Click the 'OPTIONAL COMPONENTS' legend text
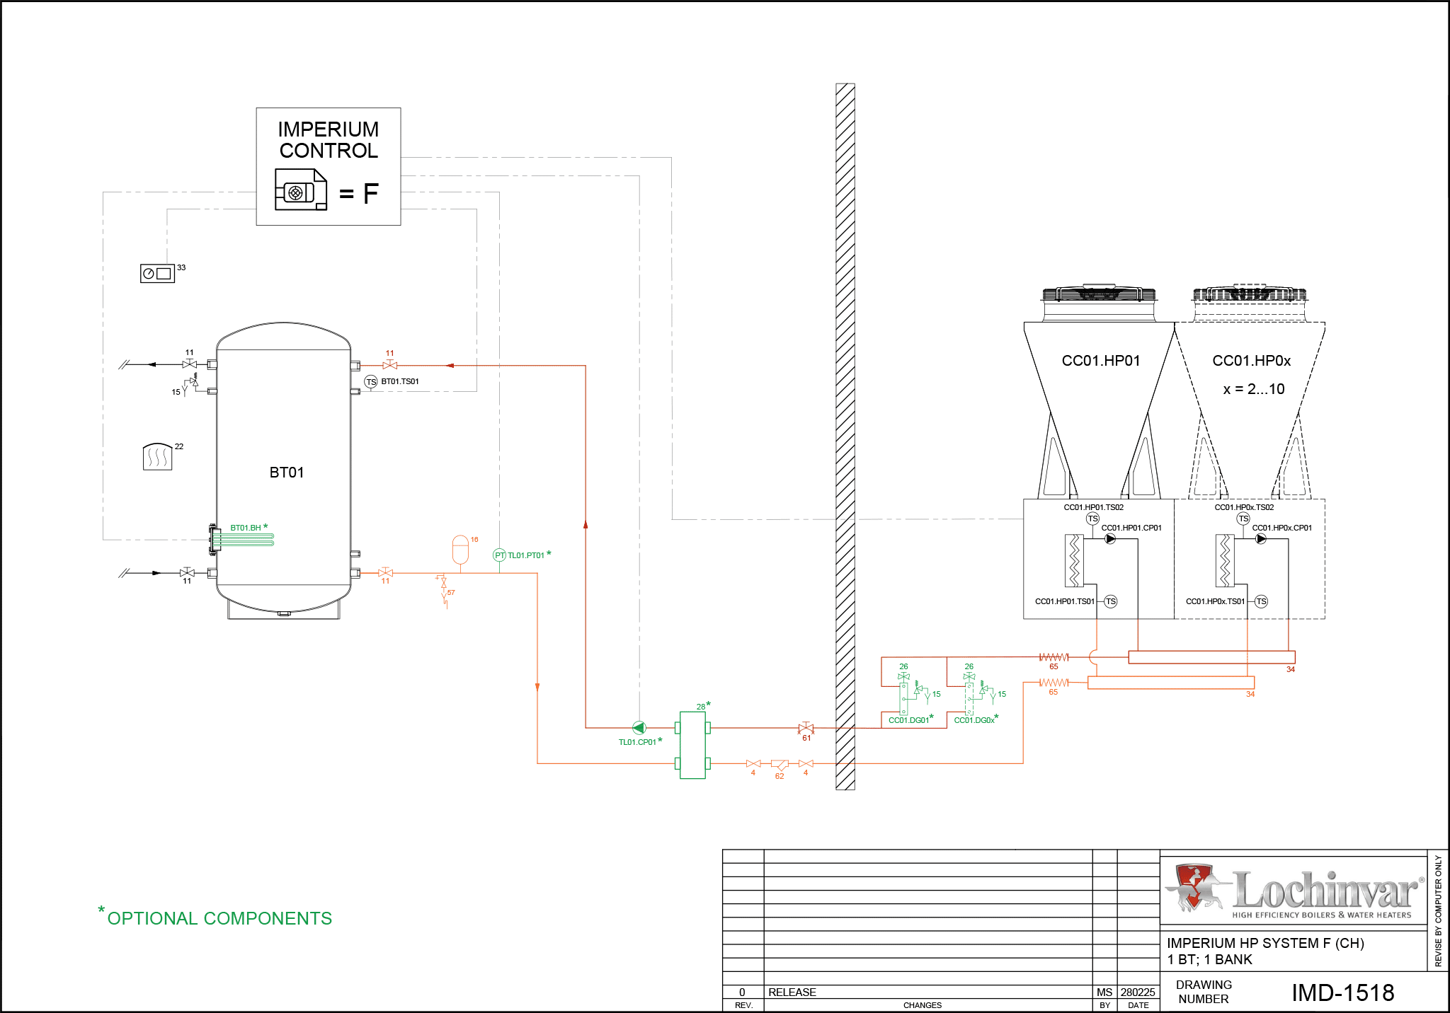Image resolution: width=1450 pixels, height=1013 pixels. tap(219, 918)
